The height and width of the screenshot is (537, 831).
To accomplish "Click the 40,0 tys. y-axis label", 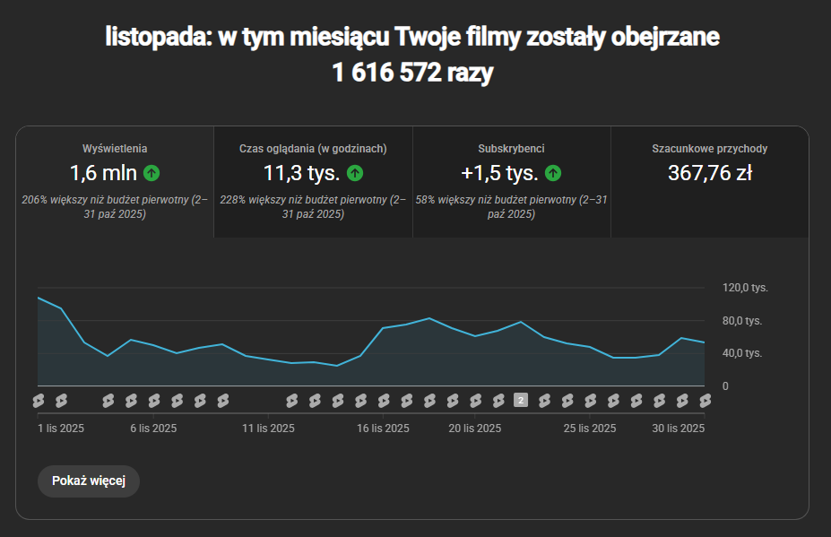I will click(x=742, y=353).
